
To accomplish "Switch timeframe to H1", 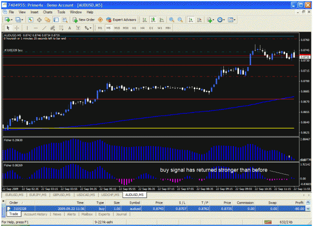I will point(134,28).
